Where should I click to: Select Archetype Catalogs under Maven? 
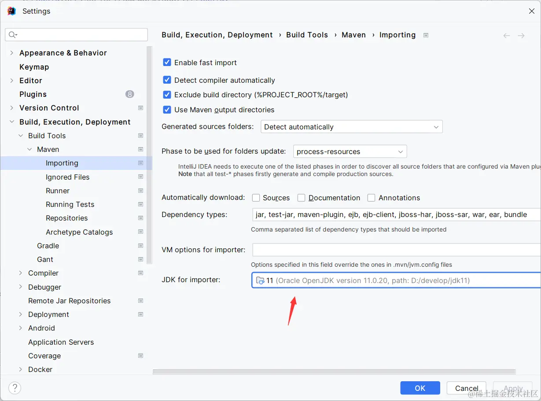tap(79, 232)
